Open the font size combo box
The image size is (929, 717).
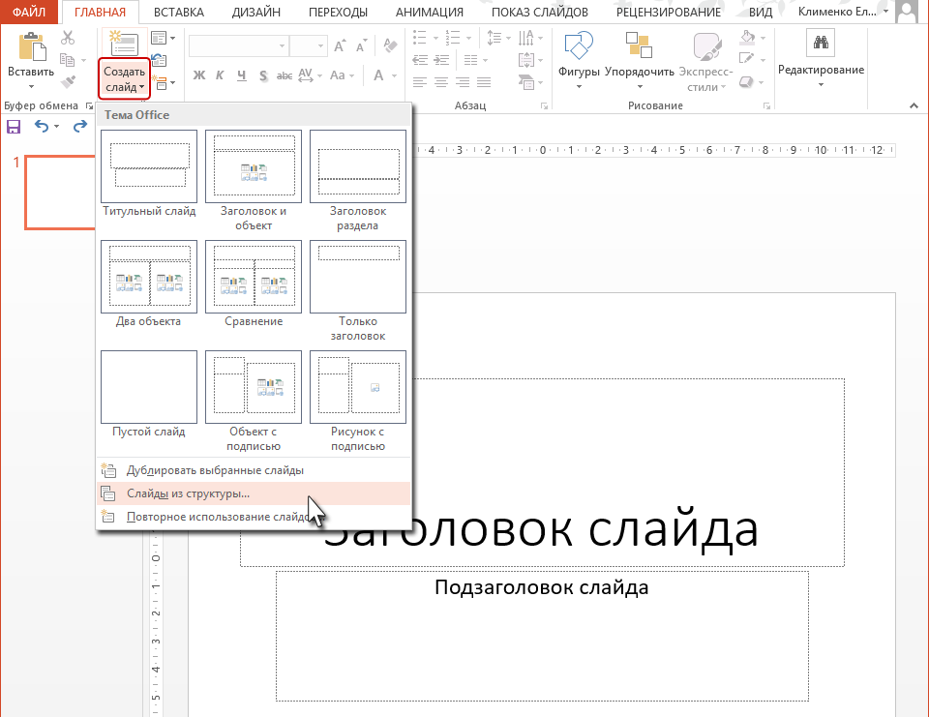click(x=308, y=46)
